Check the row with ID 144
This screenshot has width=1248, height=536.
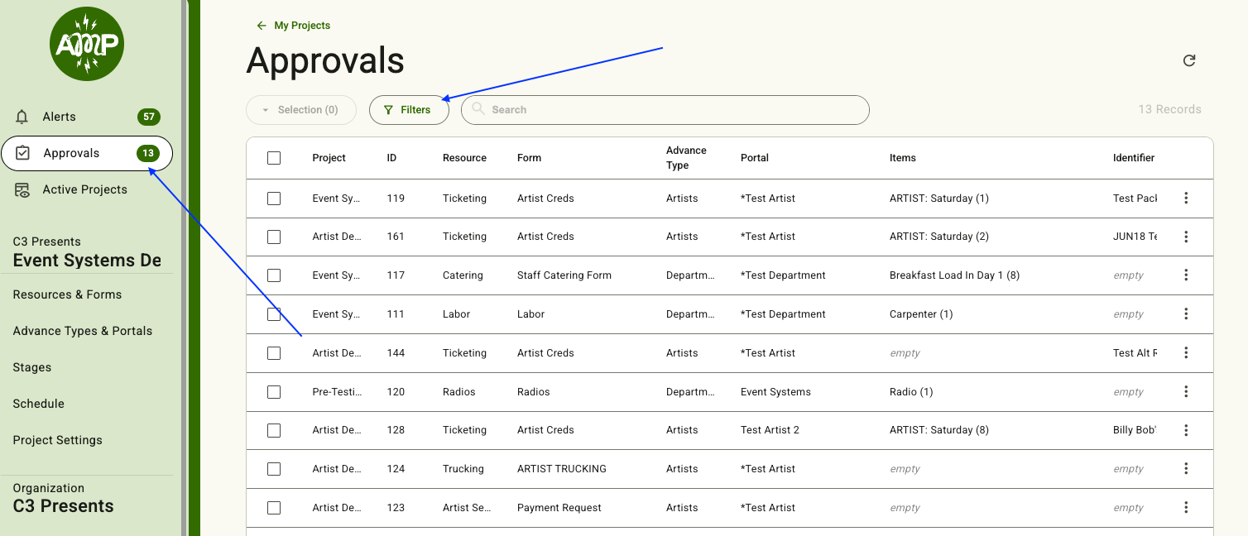(274, 353)
